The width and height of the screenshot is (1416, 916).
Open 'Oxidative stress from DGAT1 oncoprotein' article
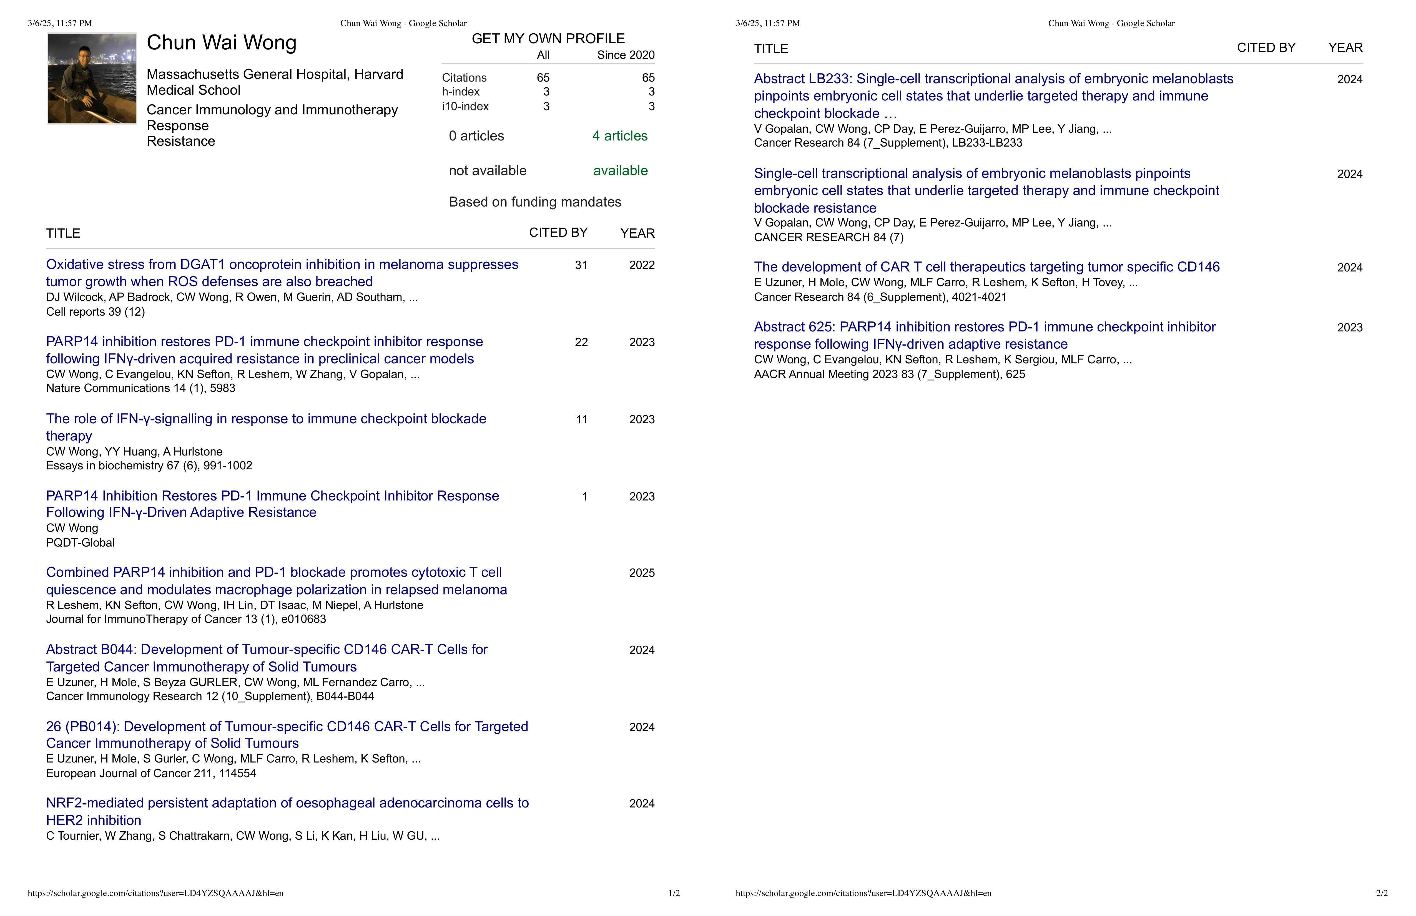pos(282,273)
